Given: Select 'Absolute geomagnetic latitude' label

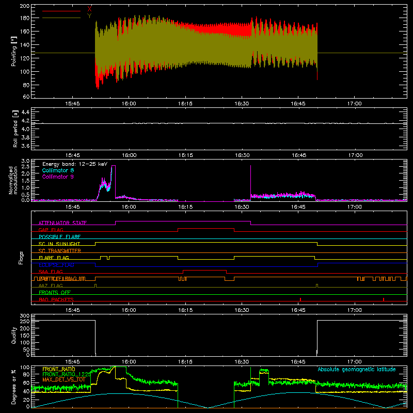Looking at the screenshot, I should point(357,369).
